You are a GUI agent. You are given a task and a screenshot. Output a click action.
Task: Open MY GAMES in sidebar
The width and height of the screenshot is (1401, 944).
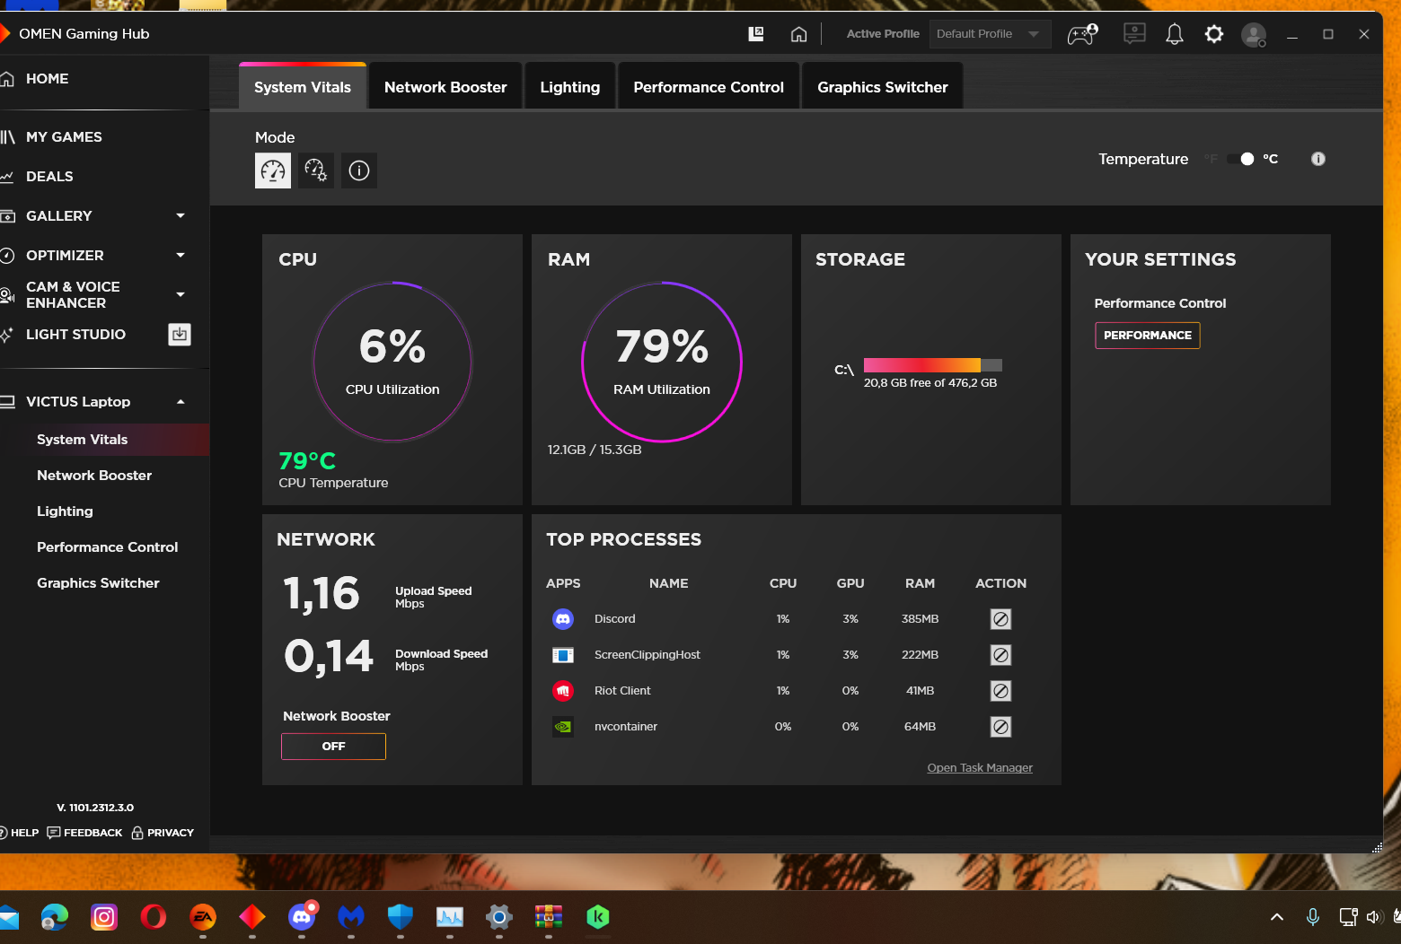(64, 137)
